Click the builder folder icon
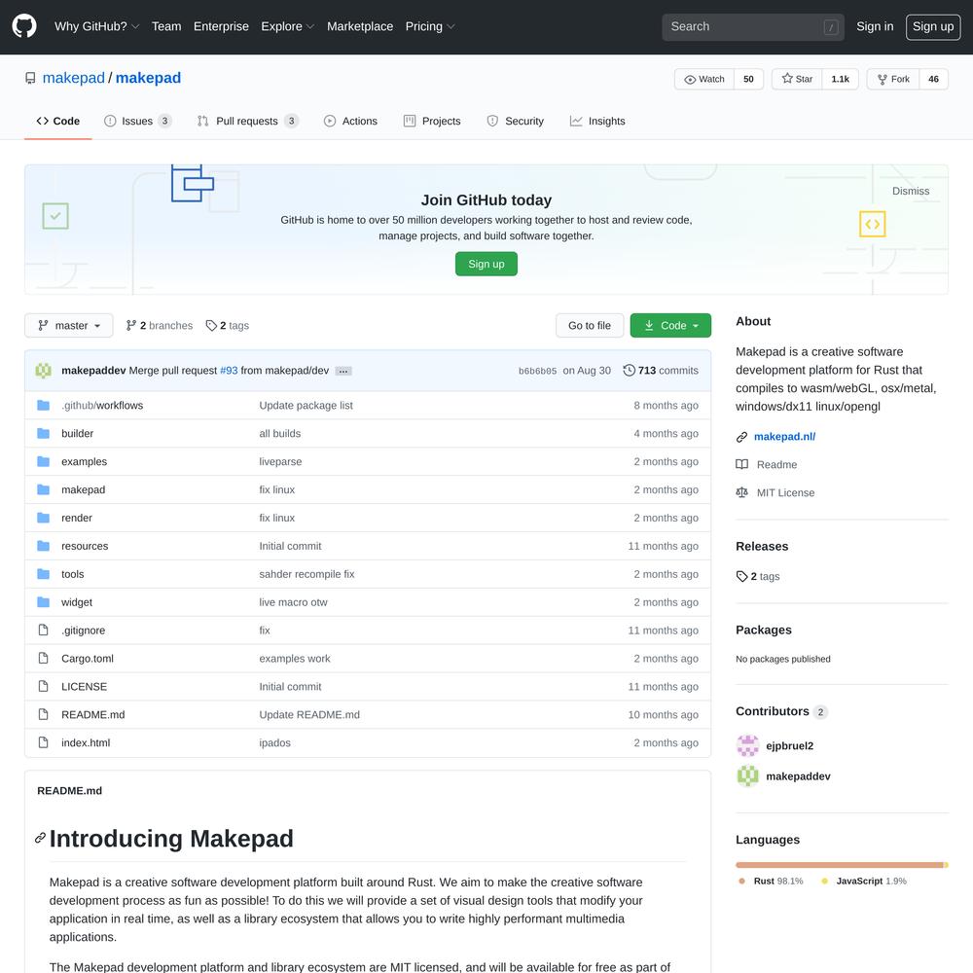Viewport: 973px width, 973px height. [x=43, y=433]
